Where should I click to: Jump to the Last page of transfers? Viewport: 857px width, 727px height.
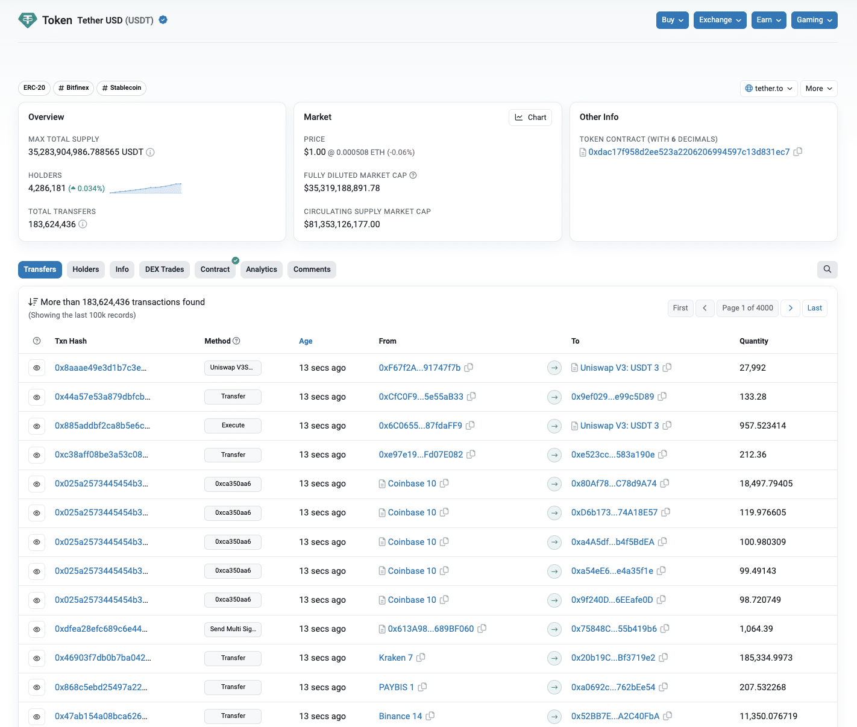coord(814,308)
